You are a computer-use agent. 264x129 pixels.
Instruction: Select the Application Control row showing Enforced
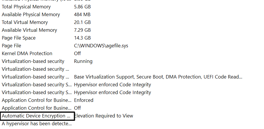tap(36, 100)
